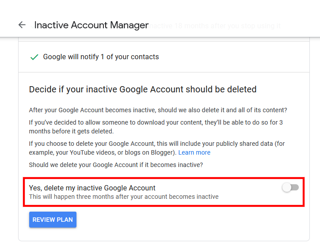The image size is (320, 243).
Task: Open the 'Google will notify 1 of your contacts' row
Action: (164, 57)
